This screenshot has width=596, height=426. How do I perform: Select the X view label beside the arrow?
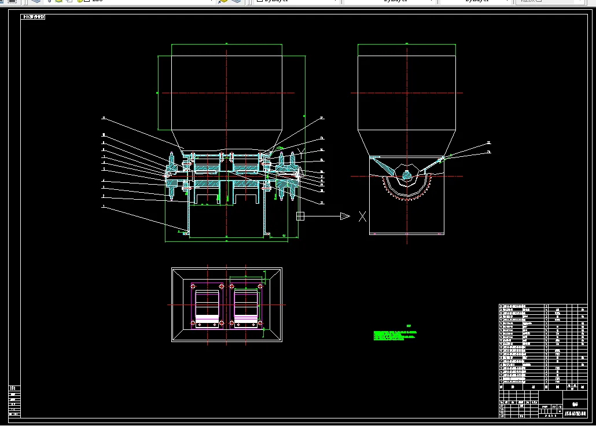[363, 217]
